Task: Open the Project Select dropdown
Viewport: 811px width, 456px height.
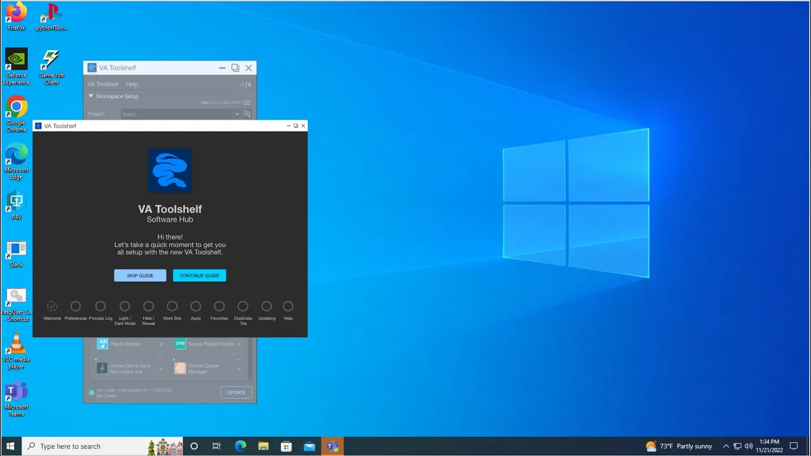Action: (181, 114)
